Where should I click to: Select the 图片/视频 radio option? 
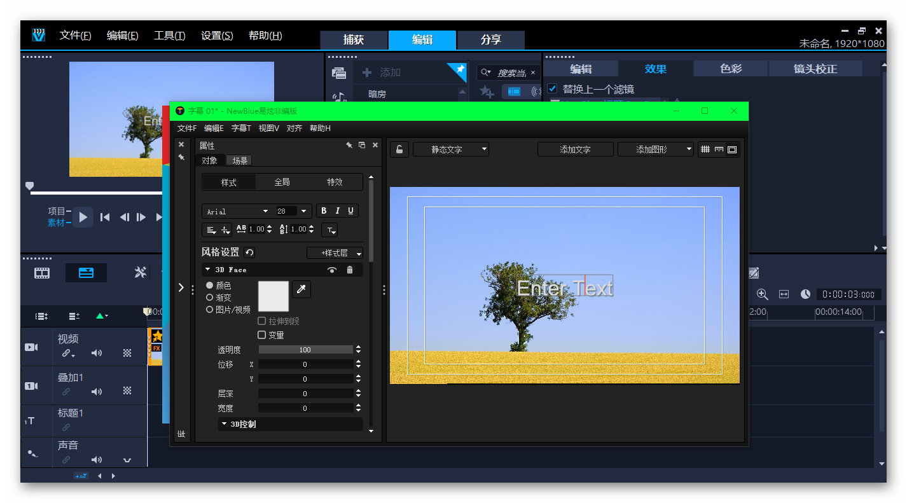[209, 310]
